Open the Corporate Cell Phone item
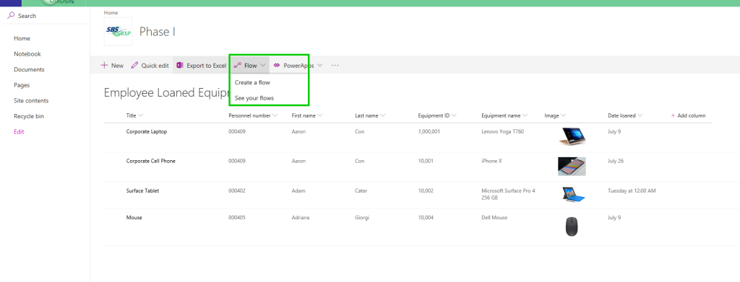The image size is (740, 282). (x=150, y=161)
